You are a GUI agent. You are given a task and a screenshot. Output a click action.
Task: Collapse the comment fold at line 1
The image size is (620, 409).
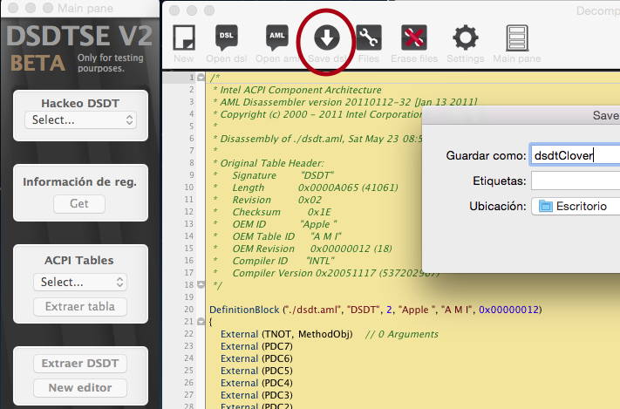pyautogui.click(x=201, y=78)
